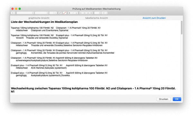This screenshot has width=193, height=116.
Task: Click 'Thiazide und verwandte Diuretika,Selektive Serotonin-Reuptake-Inhibitoren' line
Action: point(67,45)
